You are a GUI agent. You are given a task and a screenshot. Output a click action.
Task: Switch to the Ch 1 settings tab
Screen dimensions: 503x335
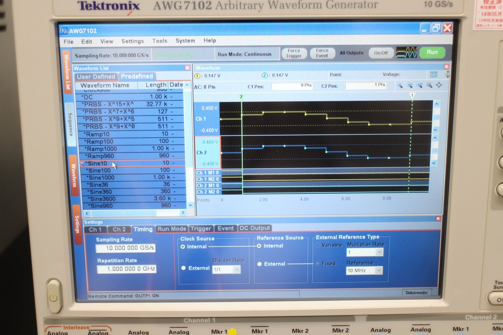point(95,230)
